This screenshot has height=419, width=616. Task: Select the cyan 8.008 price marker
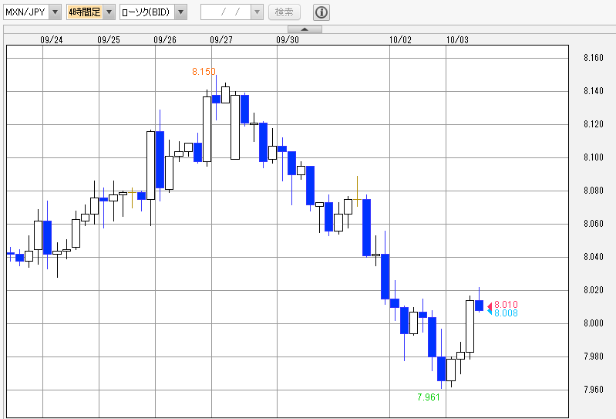click(506, 313)
